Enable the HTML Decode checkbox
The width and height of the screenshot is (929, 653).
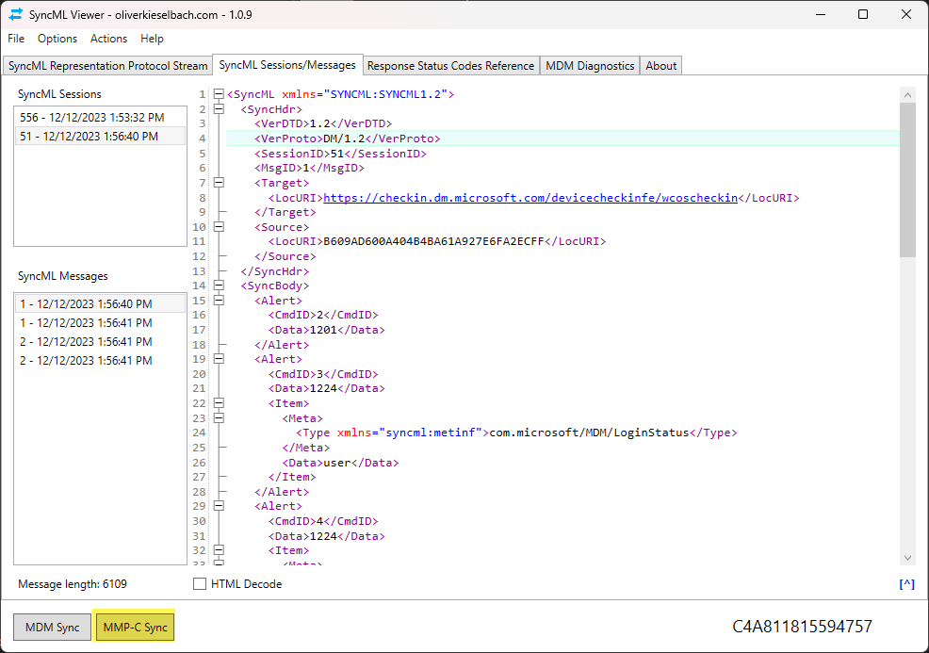[199, 583]
